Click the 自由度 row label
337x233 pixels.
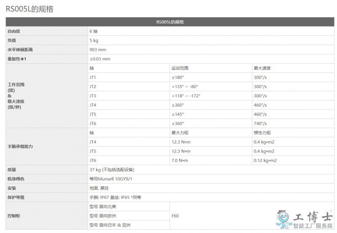coord(14,31)
